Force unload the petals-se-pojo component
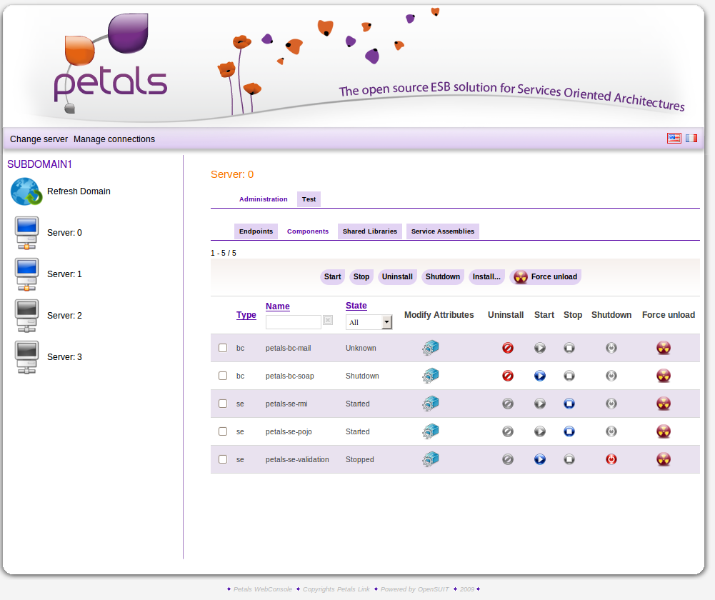The width and height of the screenshot is (715, 600). tap(664, 431)
